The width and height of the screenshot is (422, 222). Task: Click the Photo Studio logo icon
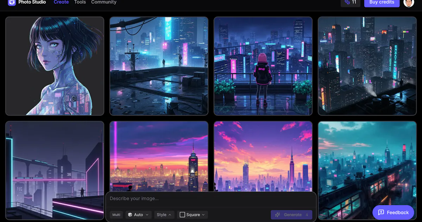click(12, 2)
